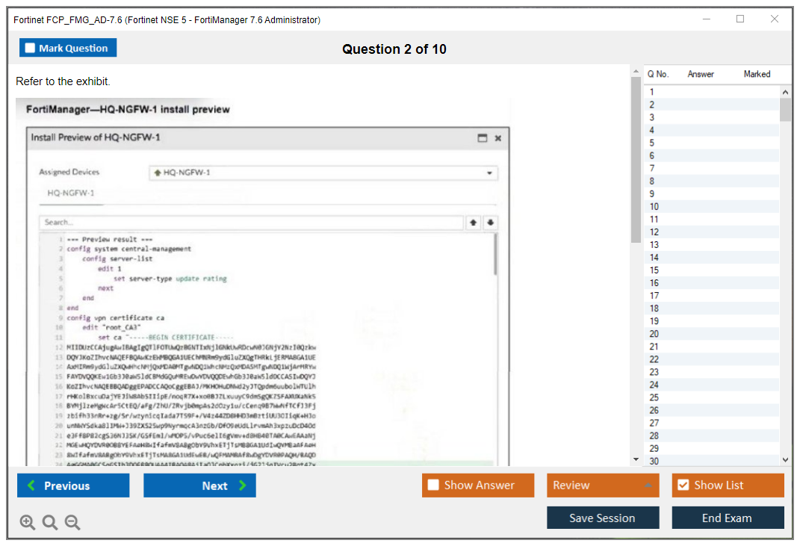Select the Zoom Out magnifier icon
The image size is (803, 549).
(x=72, y=522)
